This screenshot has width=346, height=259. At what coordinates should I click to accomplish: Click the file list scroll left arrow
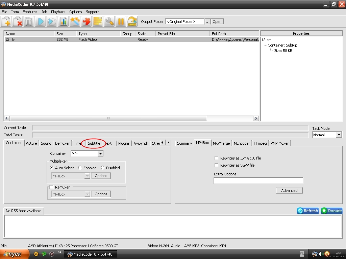(7, 118)
